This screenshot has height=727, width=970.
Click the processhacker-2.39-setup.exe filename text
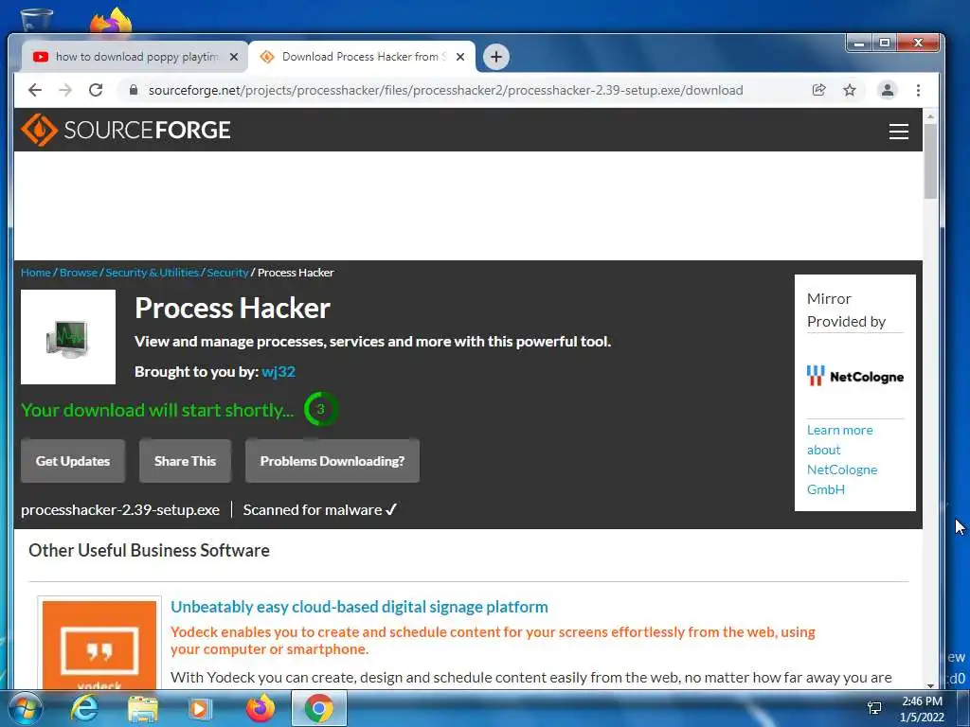click(x=120, y=510)
